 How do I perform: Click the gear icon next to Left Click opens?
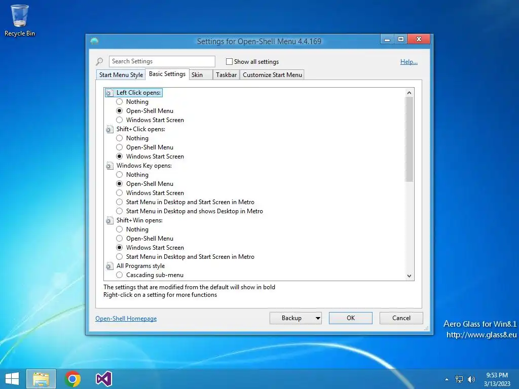click(x=109, y=93)
